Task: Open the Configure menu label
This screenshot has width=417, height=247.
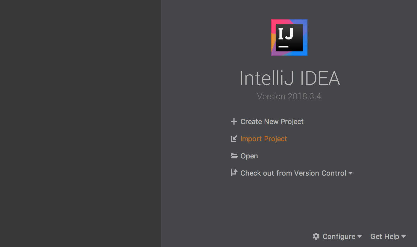Action: tap(339, 237)
